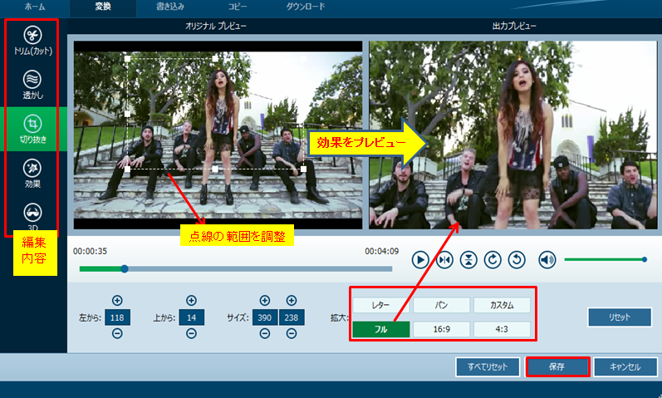This screenshot has width=662, height=398.
Task: Click the 保存 save button
Action: click(x=557, y=366)
